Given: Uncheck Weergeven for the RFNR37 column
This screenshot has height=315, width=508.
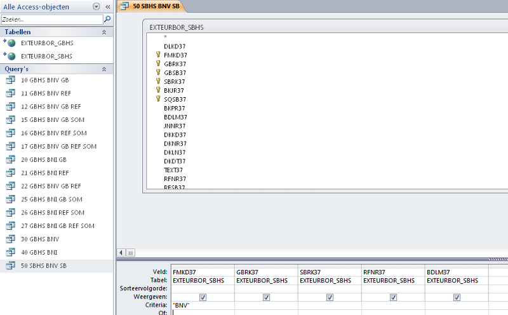Looking at the screenshot, I should 393,297.
